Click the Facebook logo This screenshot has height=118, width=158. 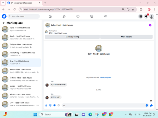click(x=4, y=16)
